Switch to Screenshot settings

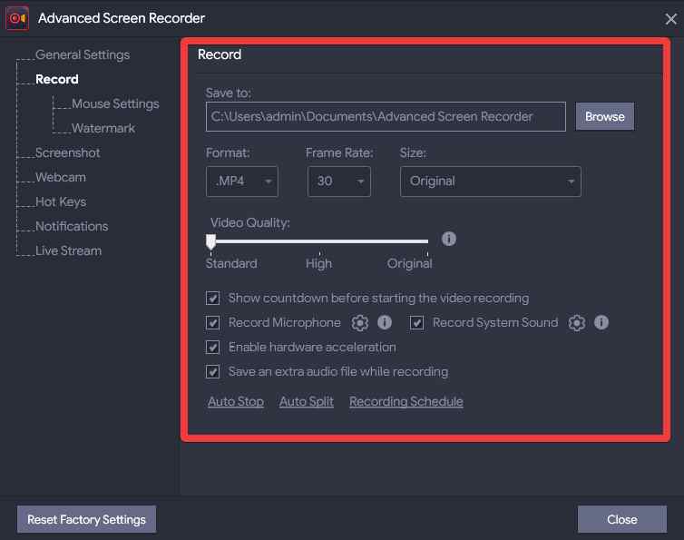[68, 152]
